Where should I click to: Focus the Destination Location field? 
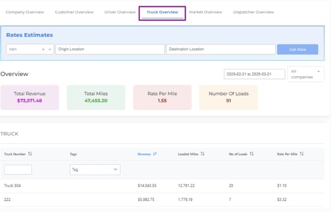(x=221, y=49)
